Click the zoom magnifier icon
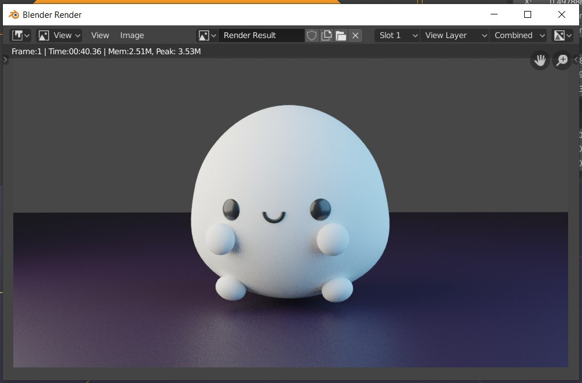The image size is (582, 383). tap(562, 61)
